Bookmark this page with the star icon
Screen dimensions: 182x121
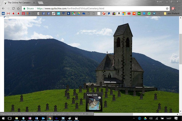pos(167,8)
